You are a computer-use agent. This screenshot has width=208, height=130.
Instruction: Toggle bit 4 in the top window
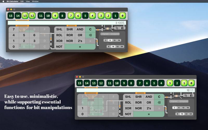92,16
